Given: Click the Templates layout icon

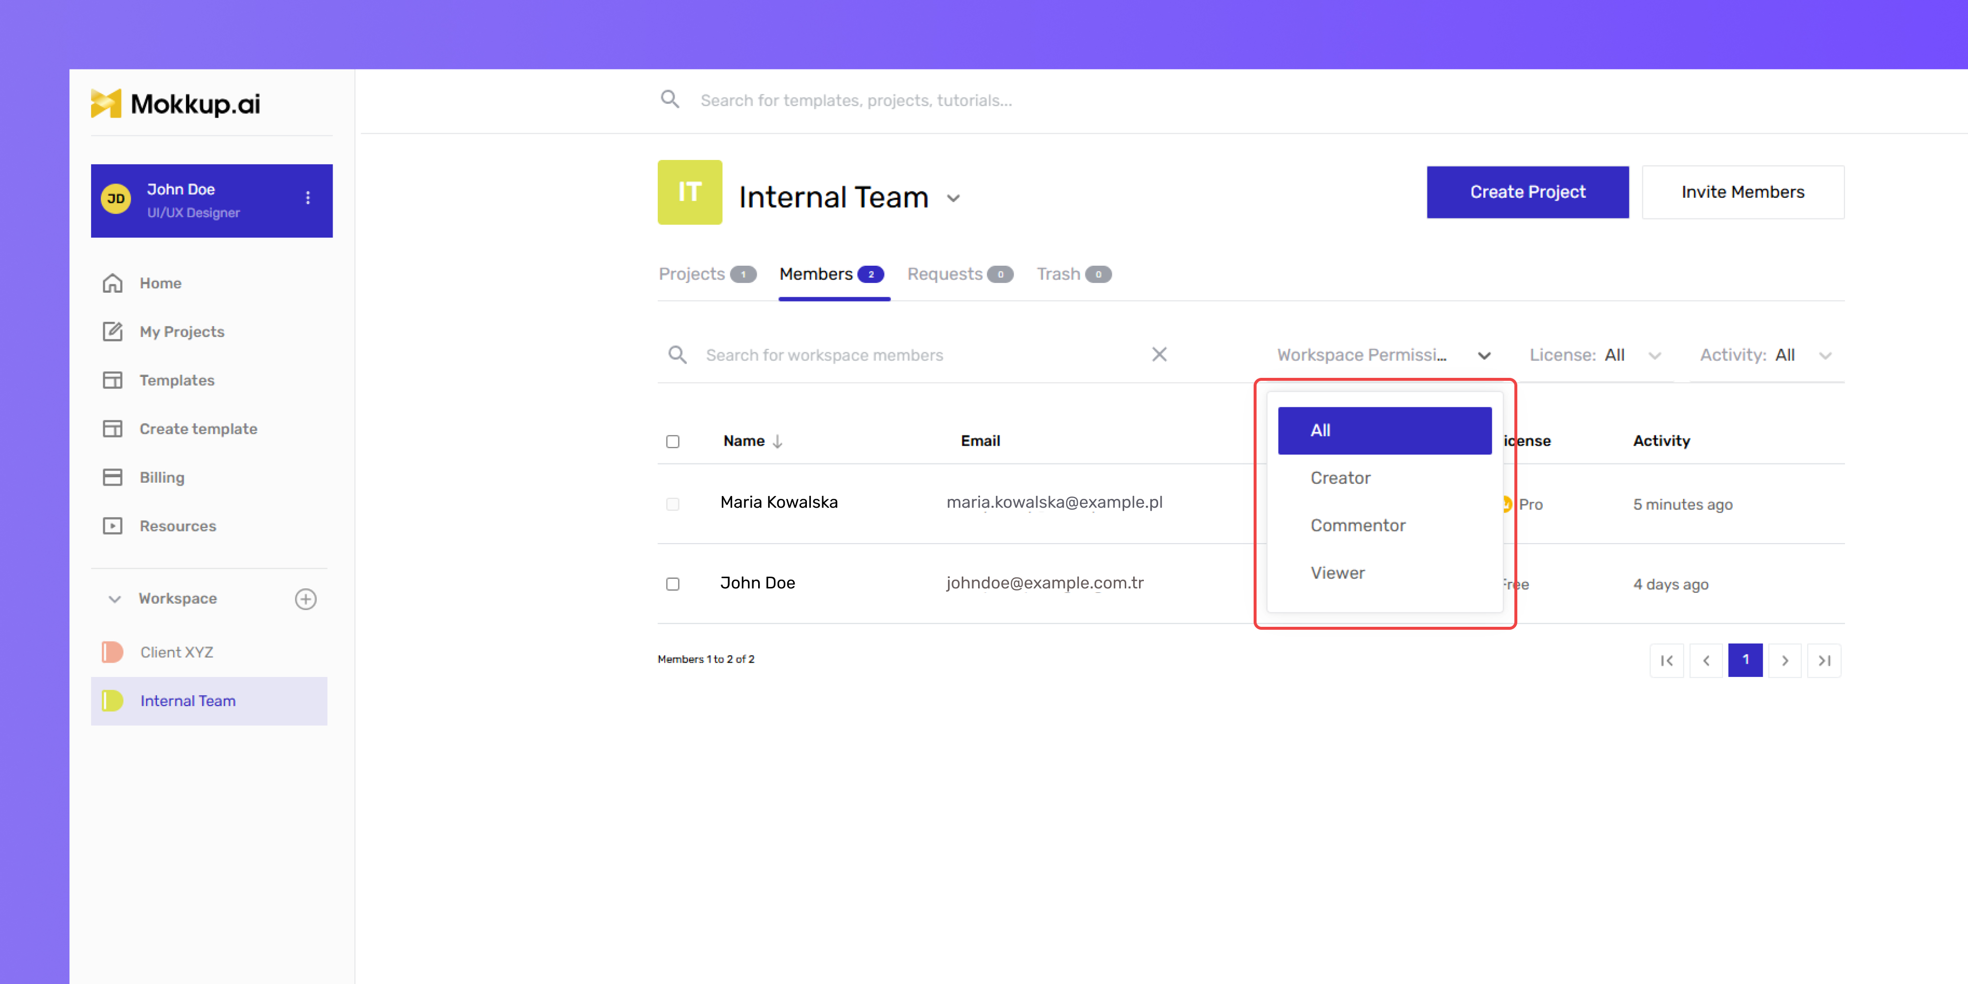Looking at the screenshot, I should tap(112, 380).
